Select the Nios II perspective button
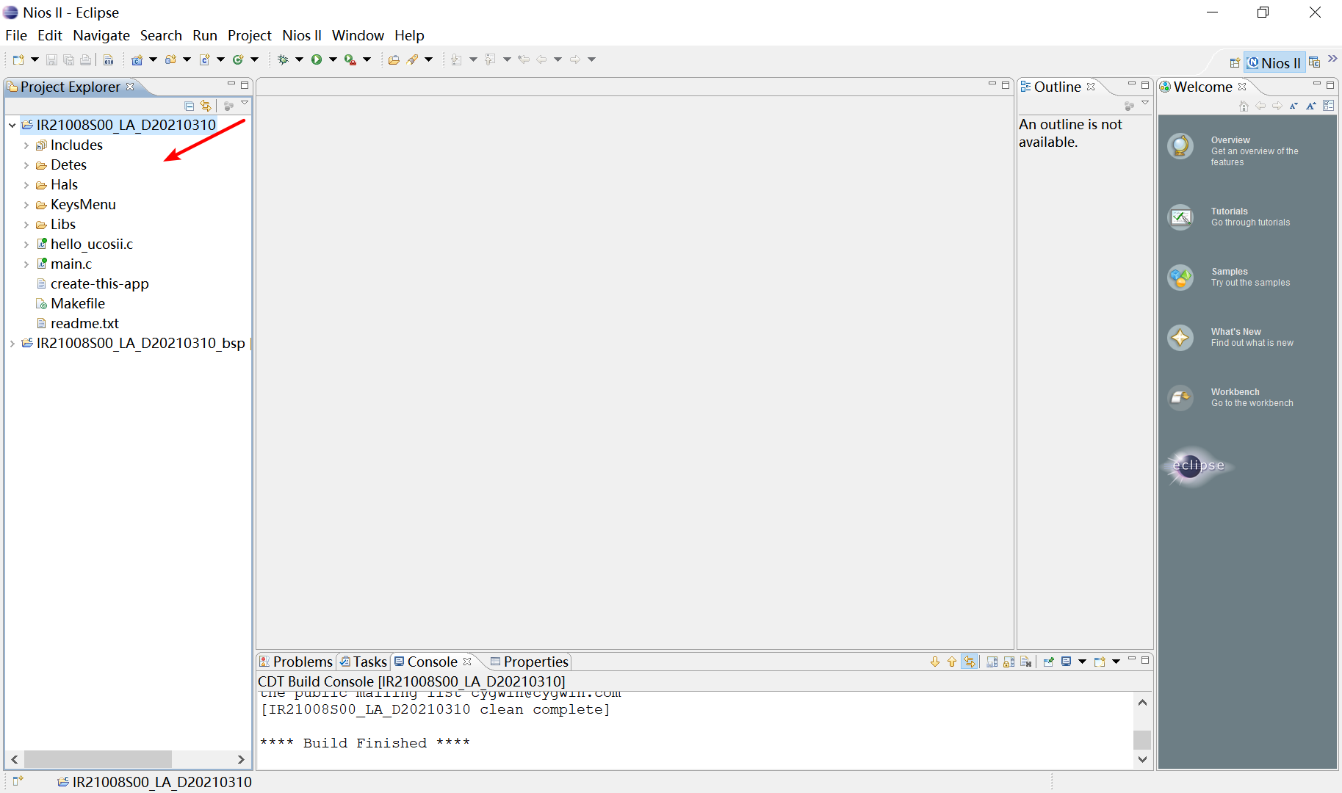 (x=1274, y=63)
